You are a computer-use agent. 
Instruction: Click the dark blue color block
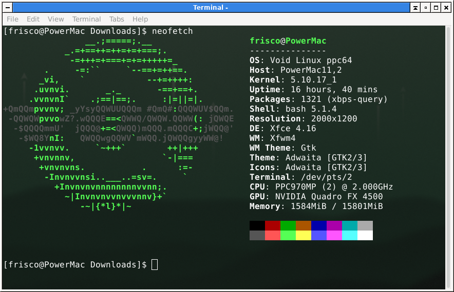pos(319,225)
